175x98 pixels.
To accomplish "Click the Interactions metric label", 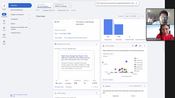I will point(108,40).
